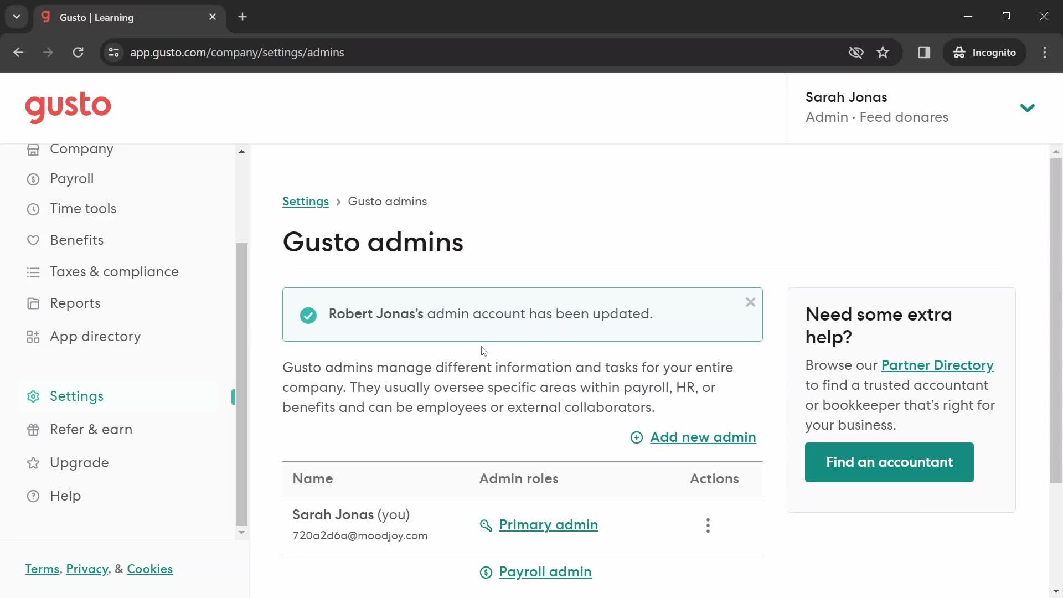Select the Refer & earn menu item
1063x598 pixels.
91,429
